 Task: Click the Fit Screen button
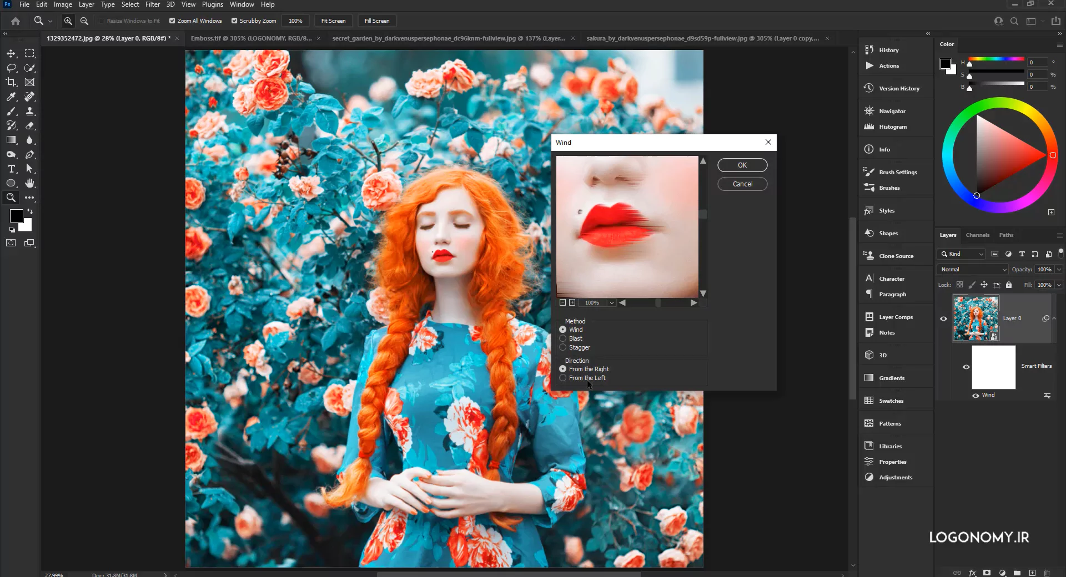tap(333, 21)
